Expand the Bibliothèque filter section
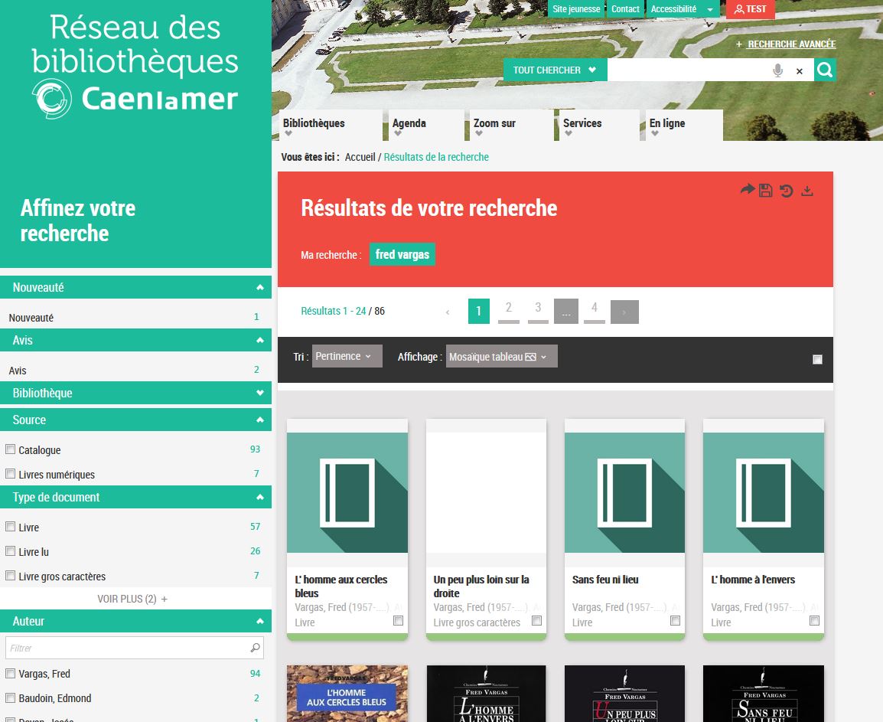Image resolution: width=883 pixels, height=722 pixels. point(135,393)
